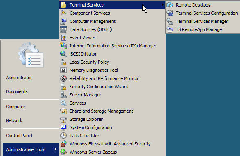This screenshot has height=156, width=240.
Task: Open Network in the Start menu
Action: click(14, 120)
